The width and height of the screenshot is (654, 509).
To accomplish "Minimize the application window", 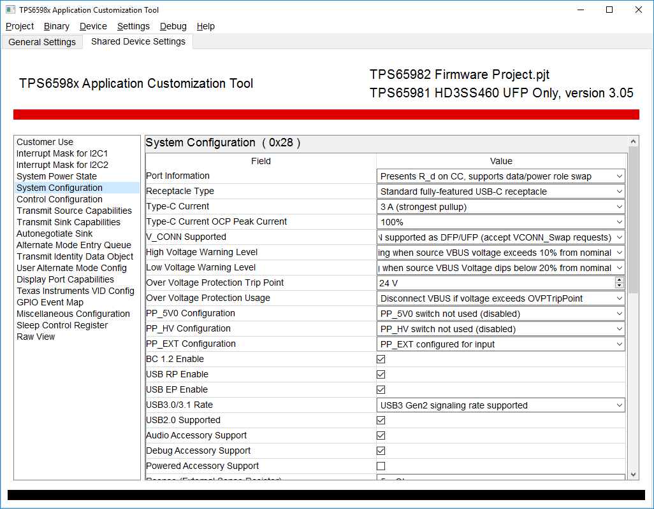I will [x=581, y=10].
